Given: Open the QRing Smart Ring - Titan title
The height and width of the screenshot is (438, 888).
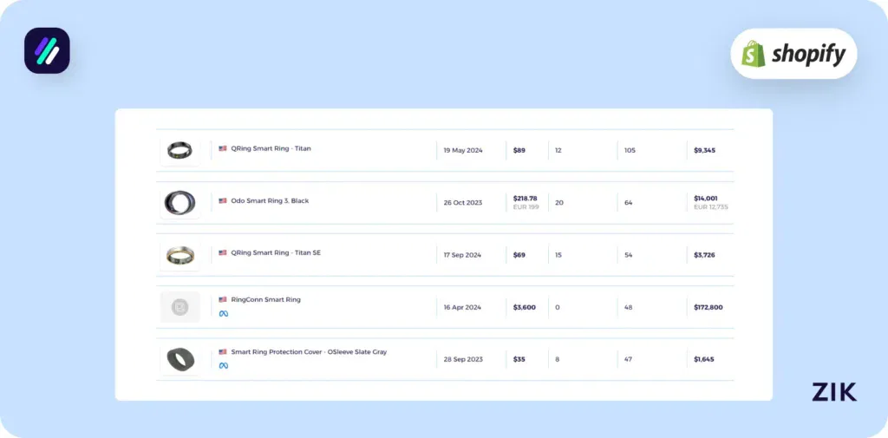Looking at the screenshot, I should (x=271, y=148).
